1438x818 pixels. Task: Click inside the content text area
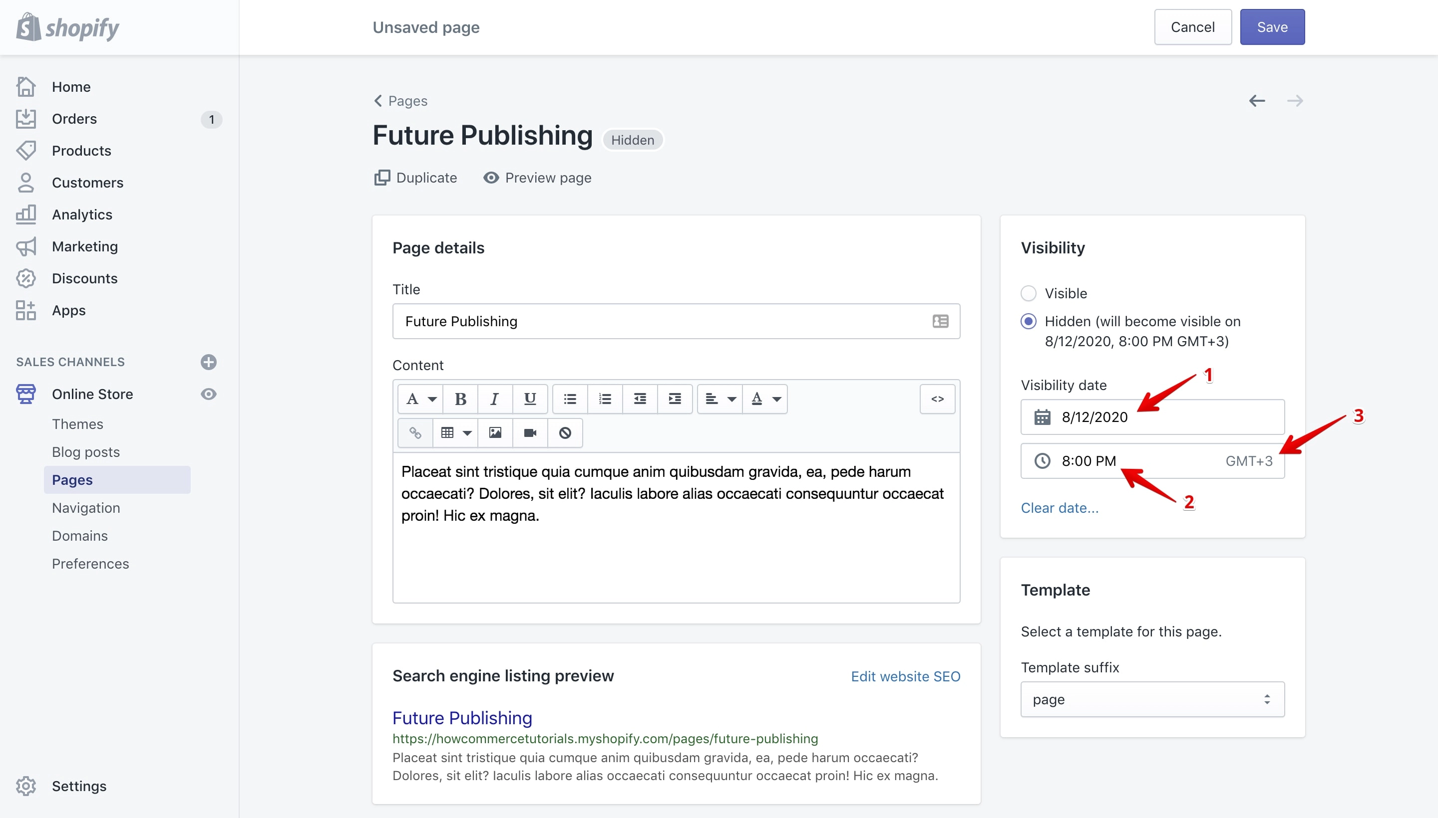pos(676,528)
